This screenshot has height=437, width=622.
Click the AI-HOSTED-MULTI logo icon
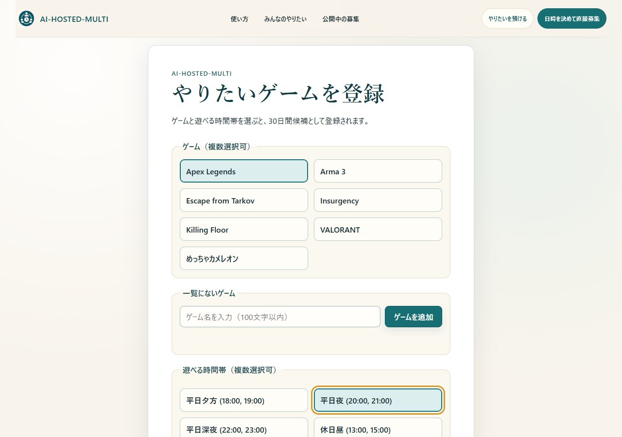click(x=26, y=19)
